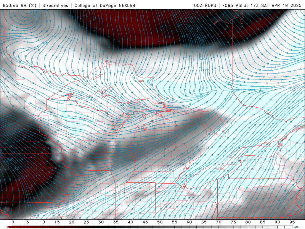Click the color scale value 20
The width and height of the screenshot is (305, 229).
(x=72, y=222)
